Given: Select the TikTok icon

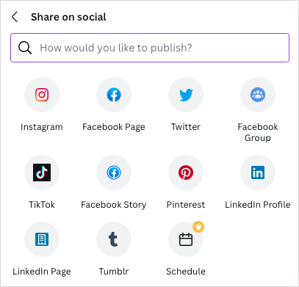Looking at the screenshot, I should pyautogui.click(x=42, y=172).
